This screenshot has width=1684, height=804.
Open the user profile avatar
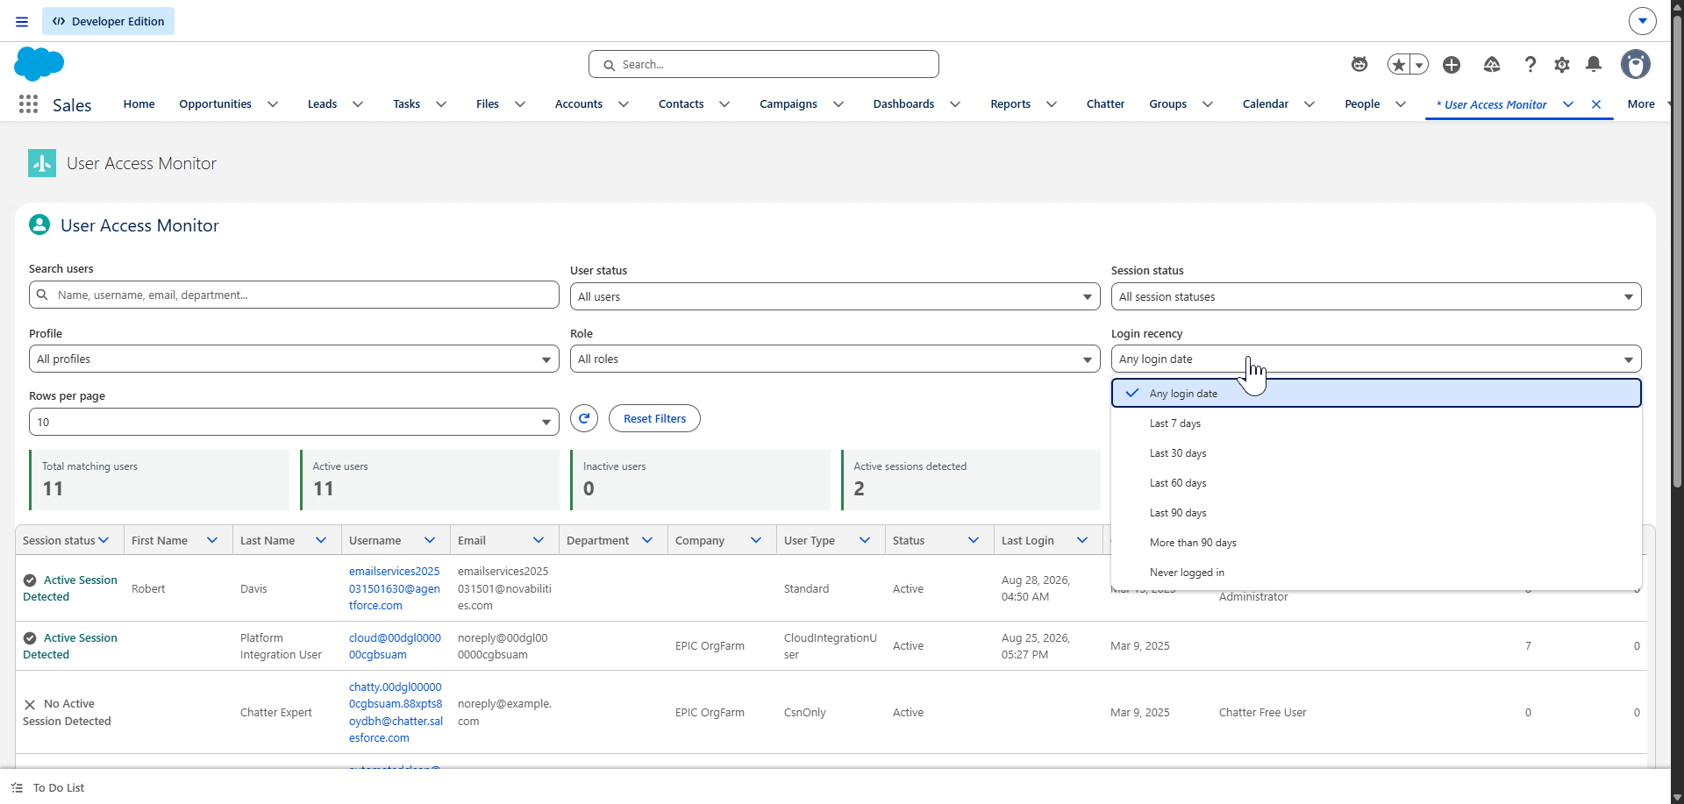click(1636, 64)
